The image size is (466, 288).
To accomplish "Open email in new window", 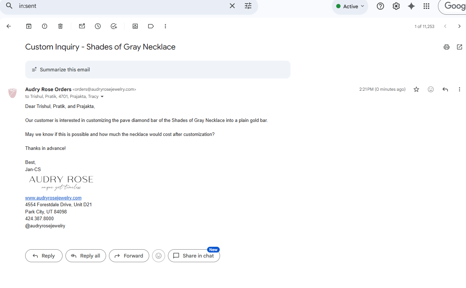I will tap(460, 47).
